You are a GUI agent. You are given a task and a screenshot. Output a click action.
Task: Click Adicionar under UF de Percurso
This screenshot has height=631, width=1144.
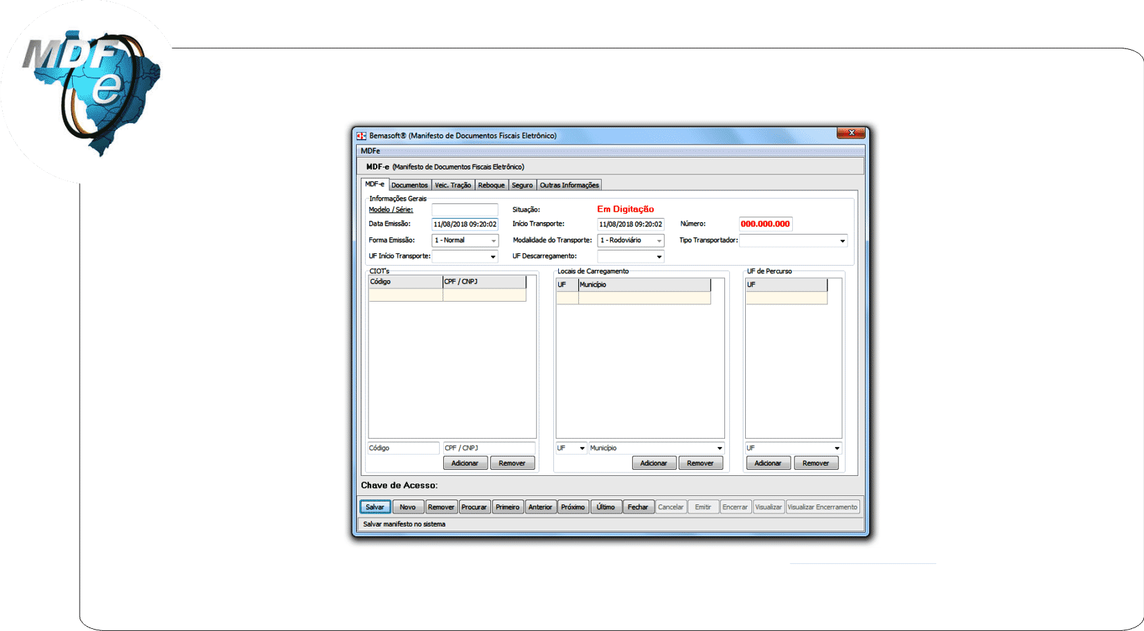point(768,463)
